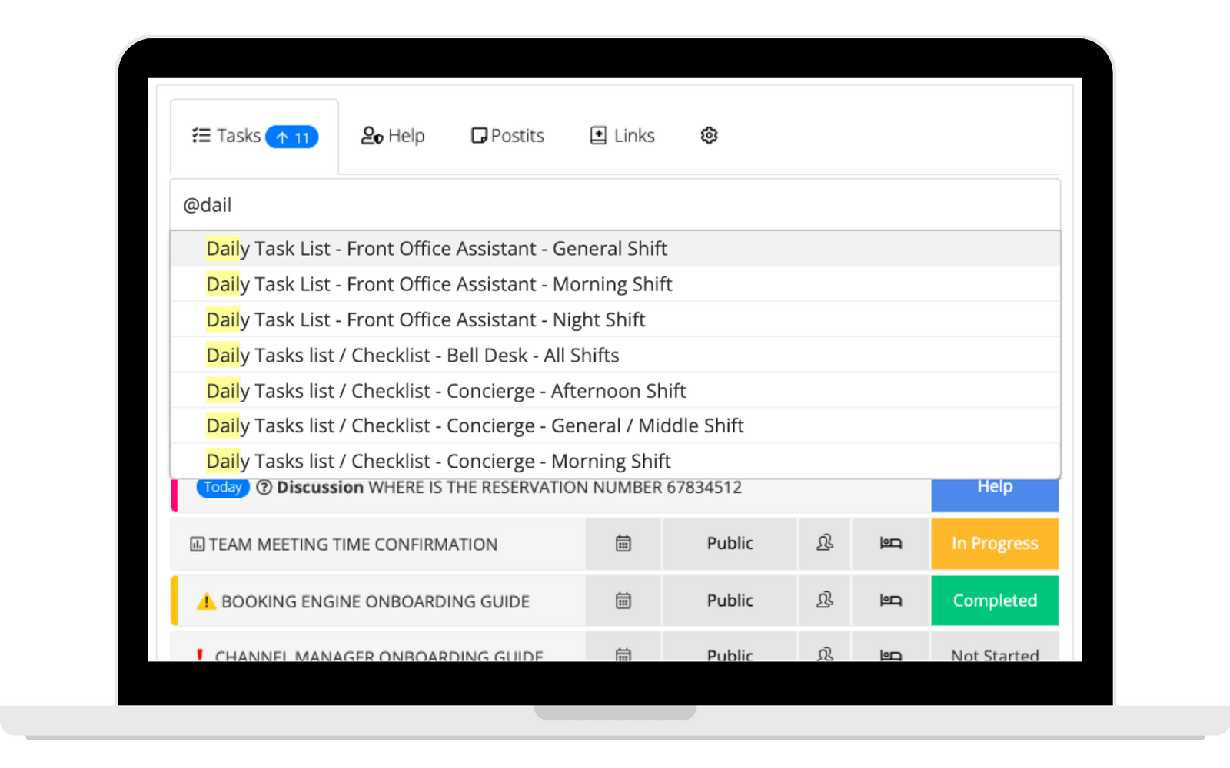The height and width of the screenshot is (768, 1230).
Task: Select Front Office Assistant - General Shift suggestion
Action: tap(615, 249)
